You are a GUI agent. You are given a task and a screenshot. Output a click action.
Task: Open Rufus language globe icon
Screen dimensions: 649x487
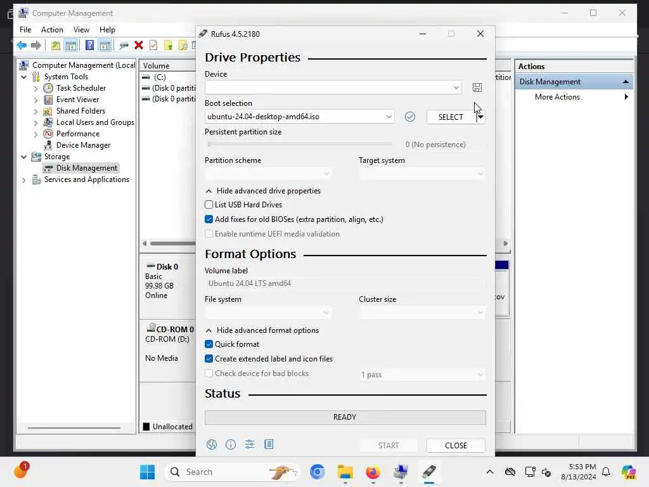tap(212, 445)
